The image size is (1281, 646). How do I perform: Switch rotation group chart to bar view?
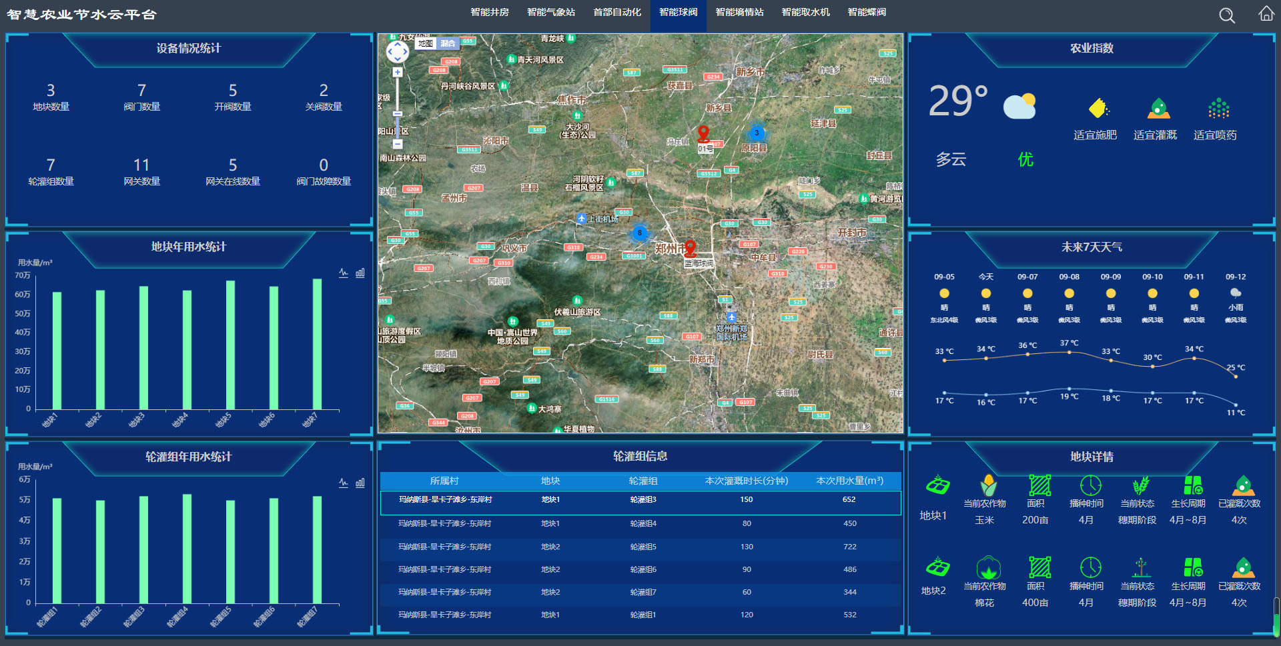pyautogui.click(x=360, y=483)
